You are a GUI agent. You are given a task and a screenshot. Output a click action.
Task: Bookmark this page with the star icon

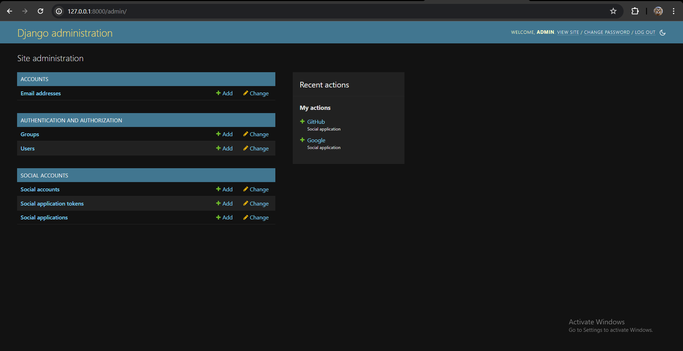pos(613,11)
